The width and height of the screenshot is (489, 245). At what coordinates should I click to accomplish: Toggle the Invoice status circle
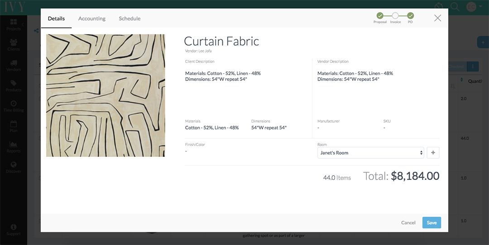395,15
